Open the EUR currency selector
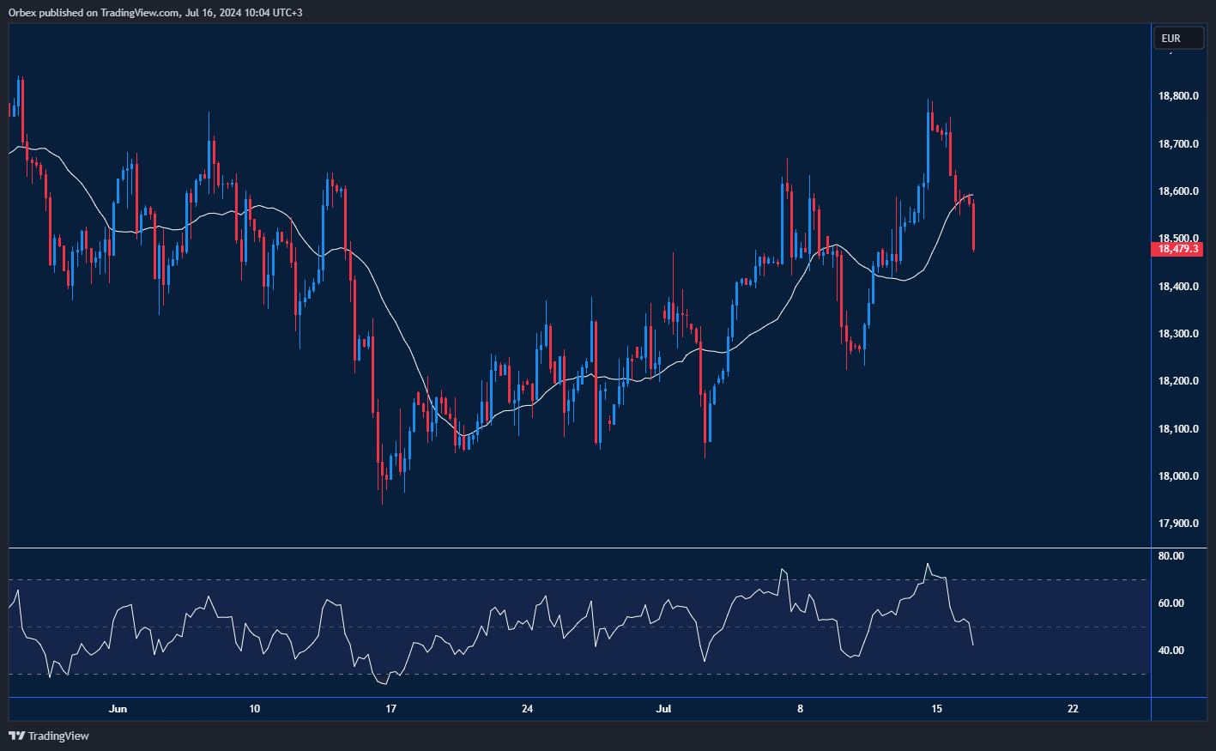Image resolution: width=1216 pixels, height=751 pixels. 1178,38
